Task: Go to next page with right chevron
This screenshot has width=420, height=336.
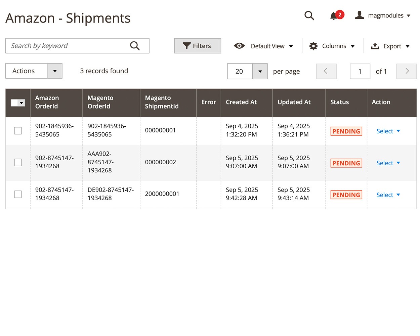Action: [x=407, y=71]
